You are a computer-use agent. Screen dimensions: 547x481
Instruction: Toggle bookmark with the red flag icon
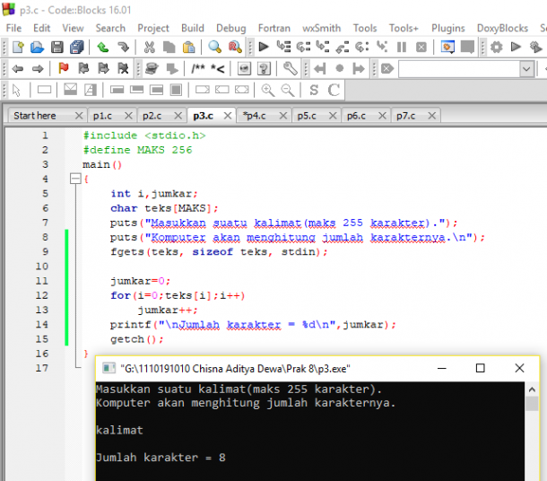point(63,68)
